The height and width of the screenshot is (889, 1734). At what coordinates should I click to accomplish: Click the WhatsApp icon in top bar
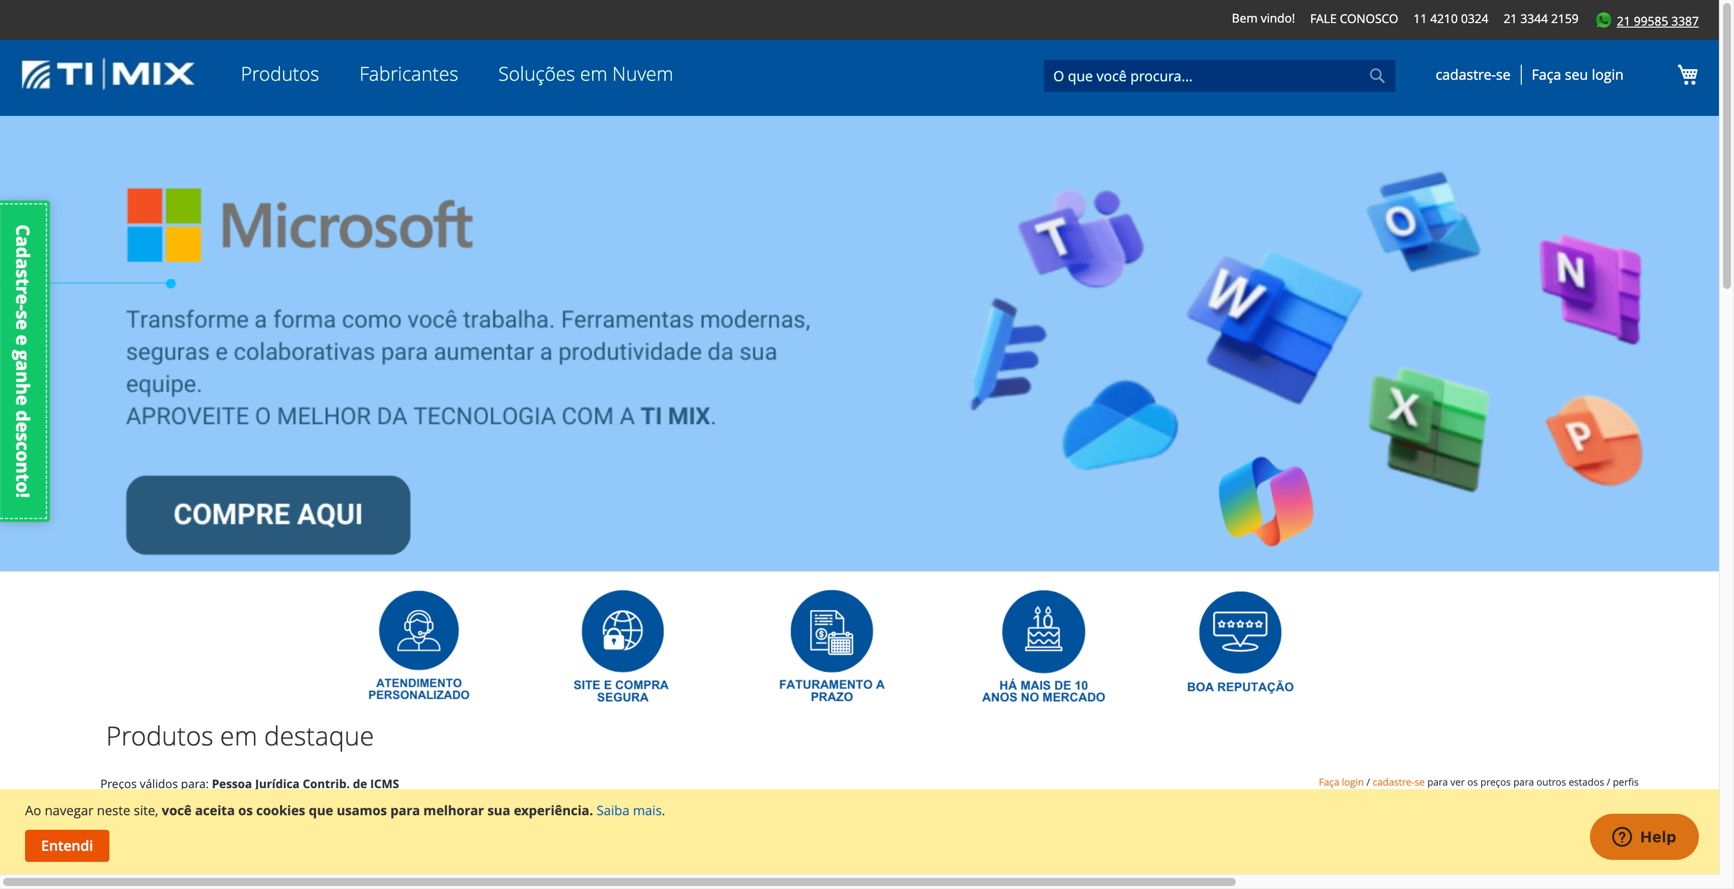[x=1603, y=20]
